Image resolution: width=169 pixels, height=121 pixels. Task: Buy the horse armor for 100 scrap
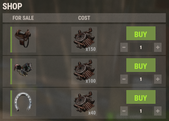(x=141, y=65)
